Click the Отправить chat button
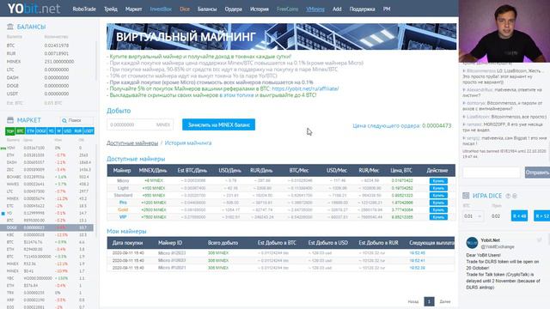 [537, 173]
